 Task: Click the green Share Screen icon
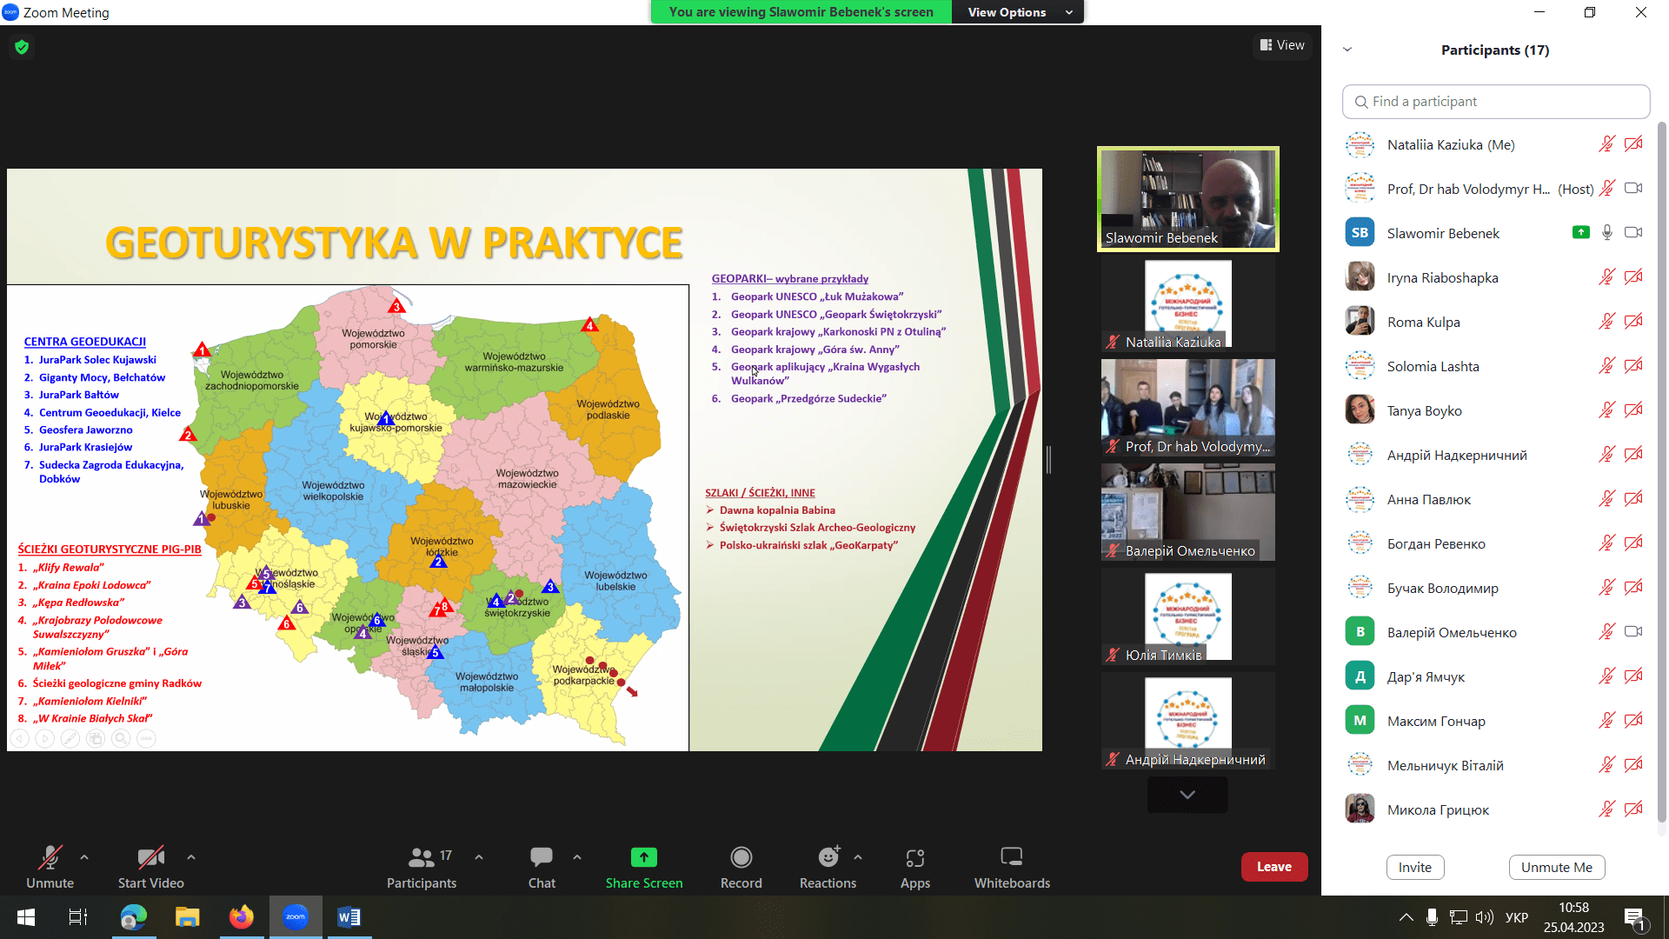pyautogui.click(x=643, y=857)
